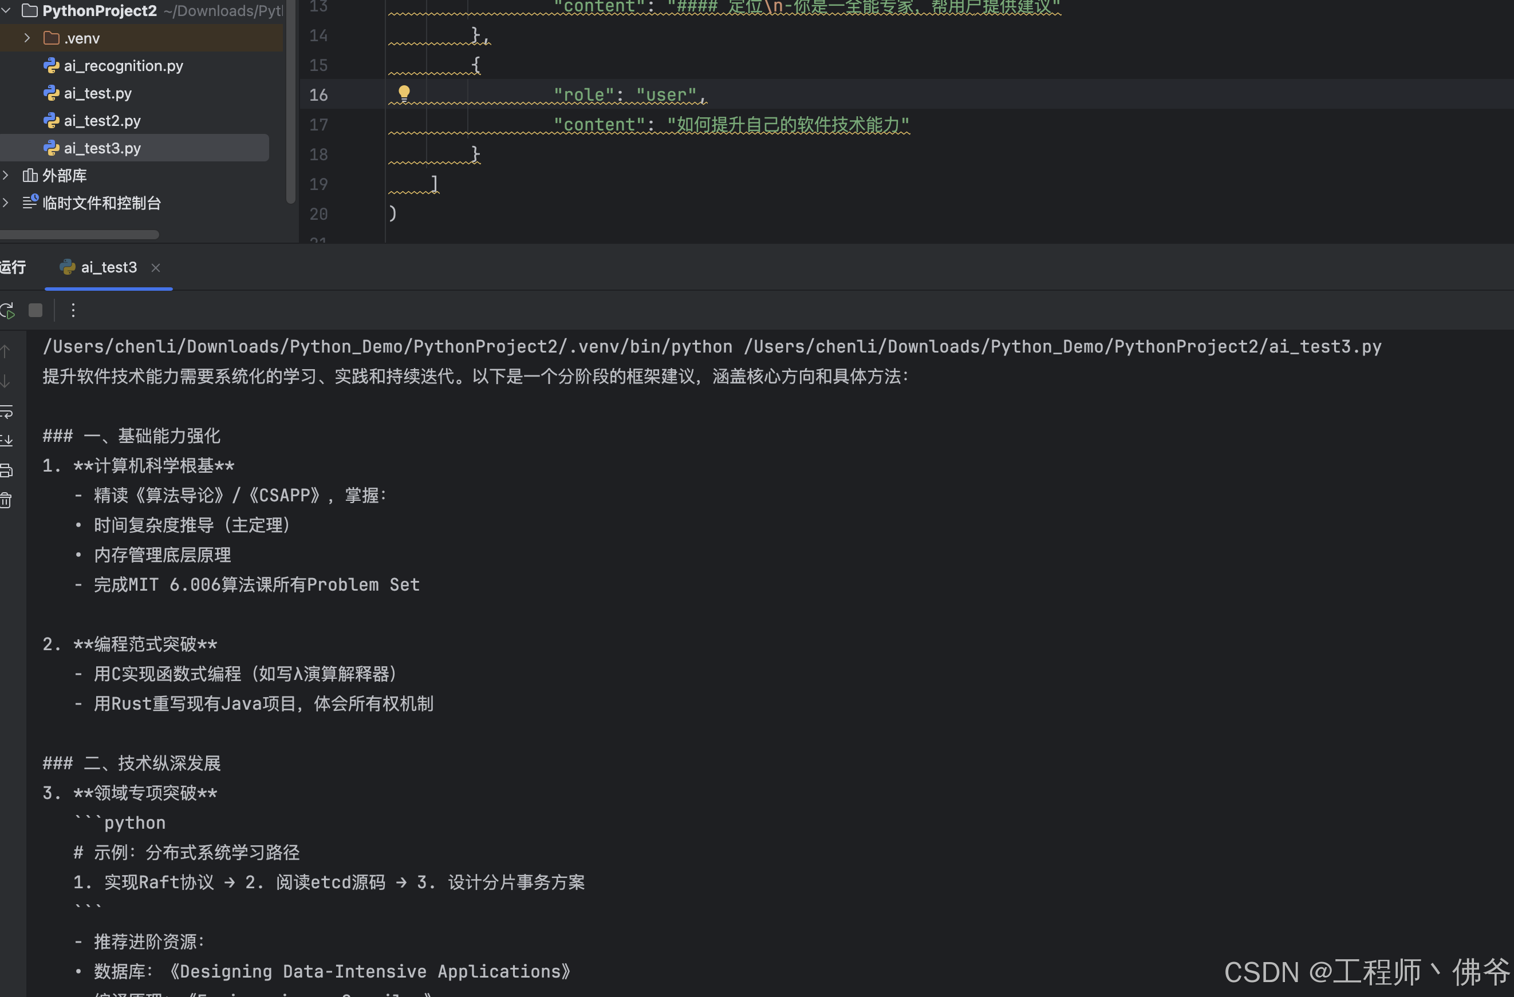Click the stop process square button
Image resolution: width=1514 pixels, height=997 pixels.
coord(36,310)
